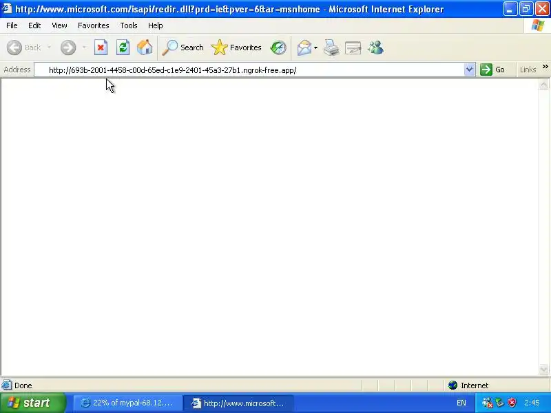Click the page icon in status bar
The width and height of the screenshot is (551, 413).
click(x=6, y=385)
